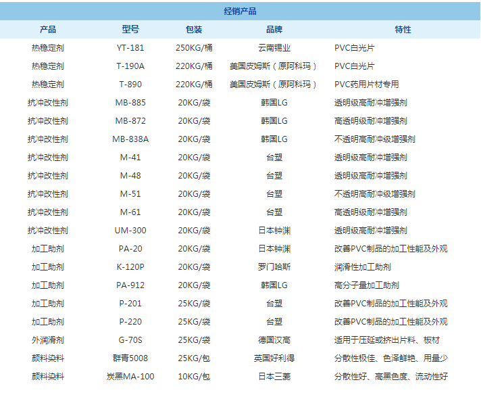Click feature text 高分子量加工助剂
The width and height of the screenshot is (481, 399).
click(x=367, y=285)
